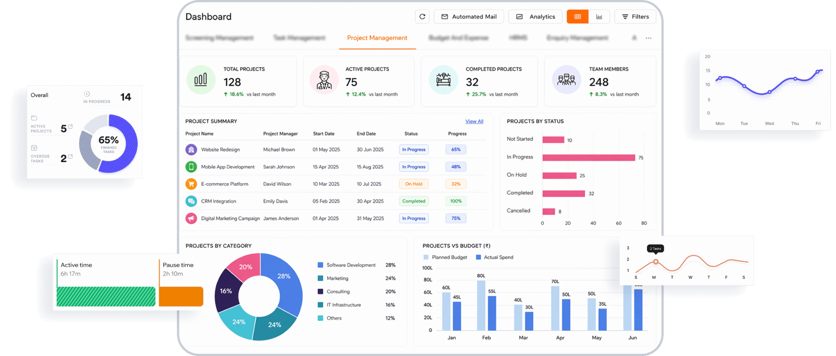Open the View All link
The height and width of the screenshot is (356, 836).
coord(474,121)
